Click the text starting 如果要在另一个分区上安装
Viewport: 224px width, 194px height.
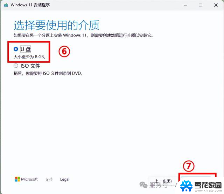[83, 35]
